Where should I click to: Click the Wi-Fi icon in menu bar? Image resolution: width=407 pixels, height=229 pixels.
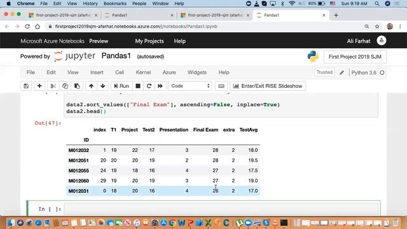click(292, 4)
